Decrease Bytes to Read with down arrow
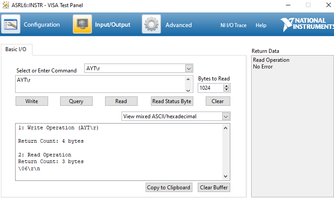The image size is (334, 212). coord(226,89)
